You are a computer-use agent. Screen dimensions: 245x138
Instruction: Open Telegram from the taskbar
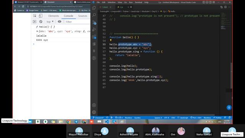click(x=76, y=122)
